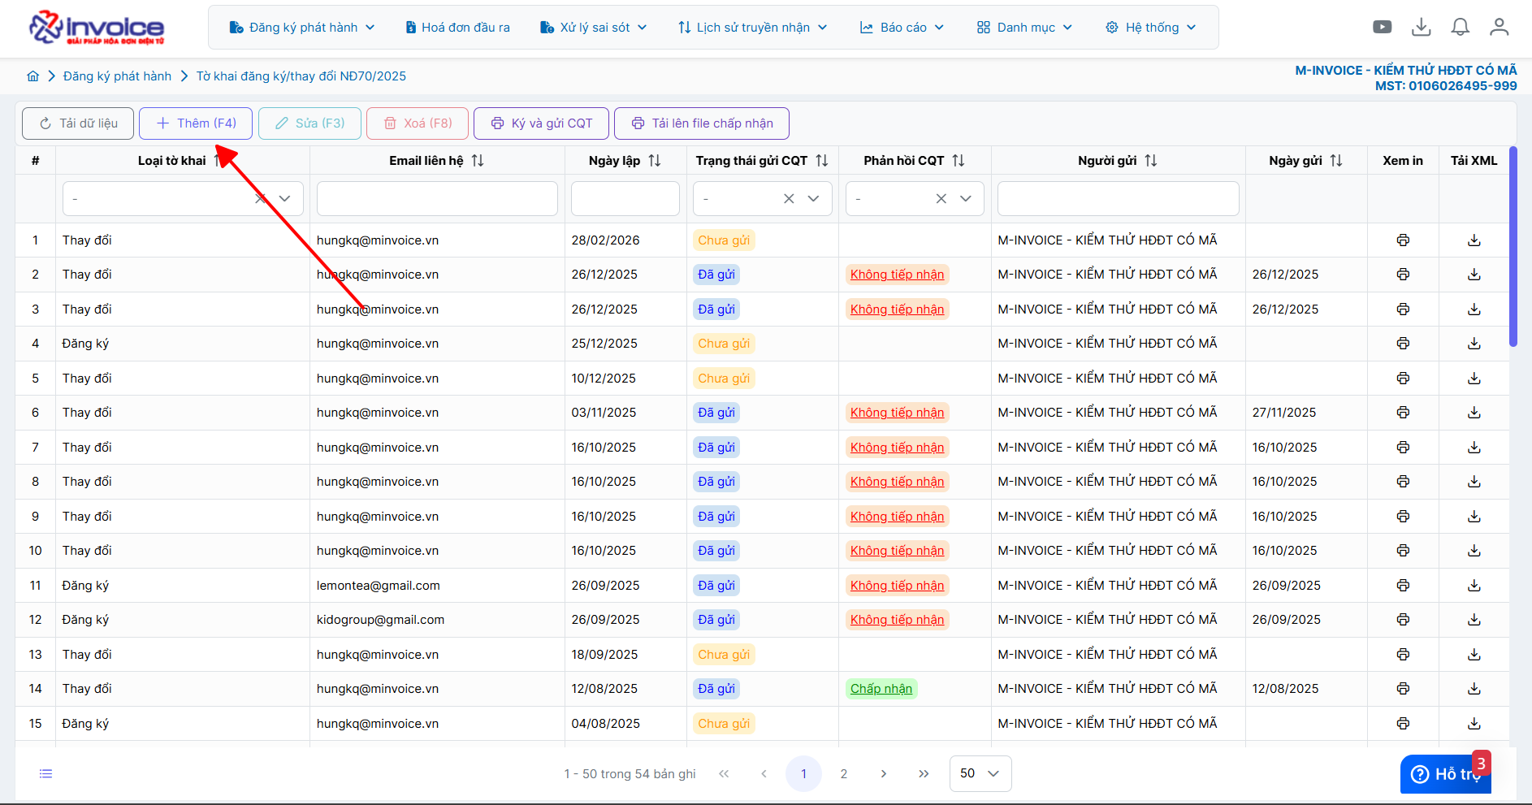Click the home icon in breadcrumb

pos(32,76)
